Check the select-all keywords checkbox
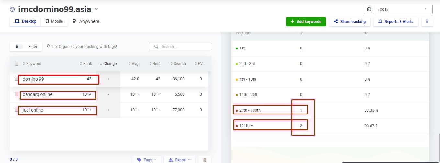The image size is (440, 163). (x=17, y=64)
